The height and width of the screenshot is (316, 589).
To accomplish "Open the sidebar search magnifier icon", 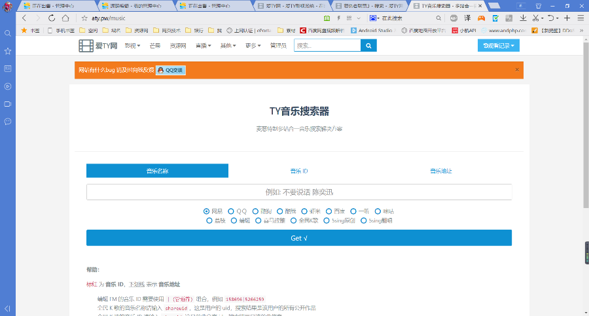I will coord(7,33).
